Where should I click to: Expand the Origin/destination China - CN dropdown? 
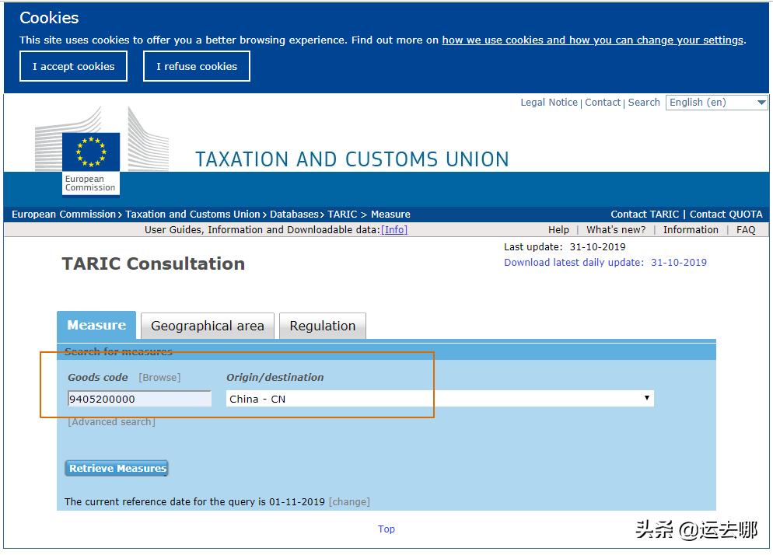(x=439, y=399)
